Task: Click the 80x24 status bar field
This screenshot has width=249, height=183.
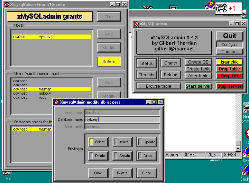Action: (231, 155)
